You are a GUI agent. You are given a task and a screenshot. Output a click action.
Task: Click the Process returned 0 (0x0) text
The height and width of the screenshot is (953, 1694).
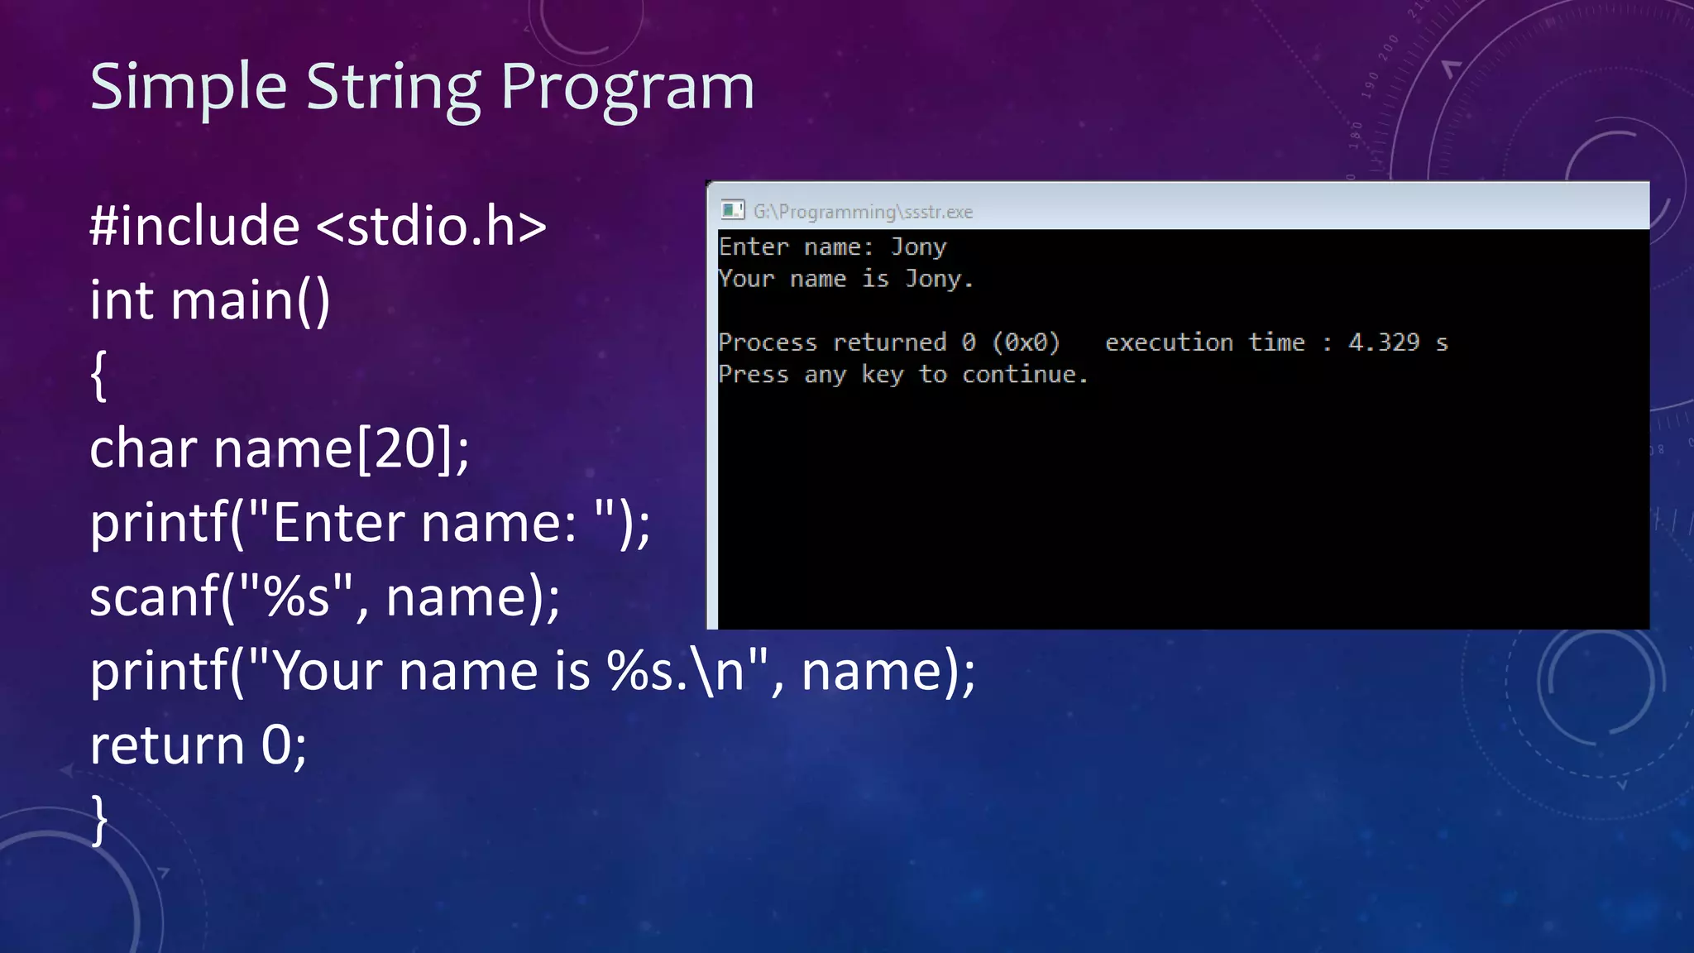[889, 342]
